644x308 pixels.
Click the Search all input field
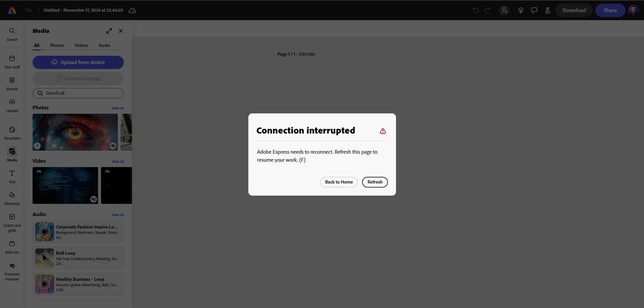point(78,93)
